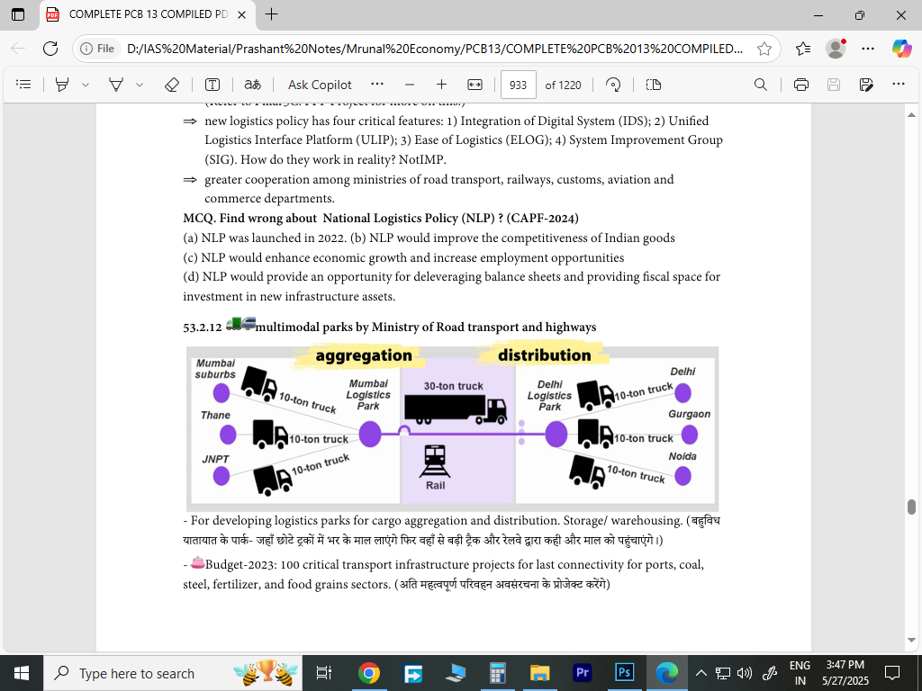Image resolution: width=922 pixels, height=691 pixels.
Task: Click the Fit to width icon
Action: coord(475,85)
